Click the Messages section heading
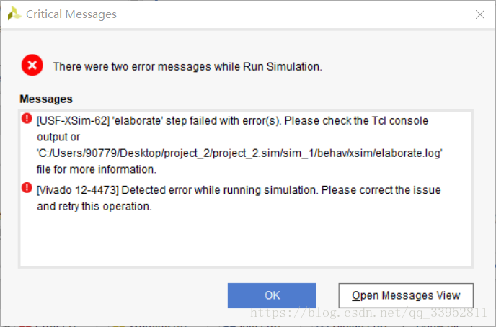 [46, 99]
